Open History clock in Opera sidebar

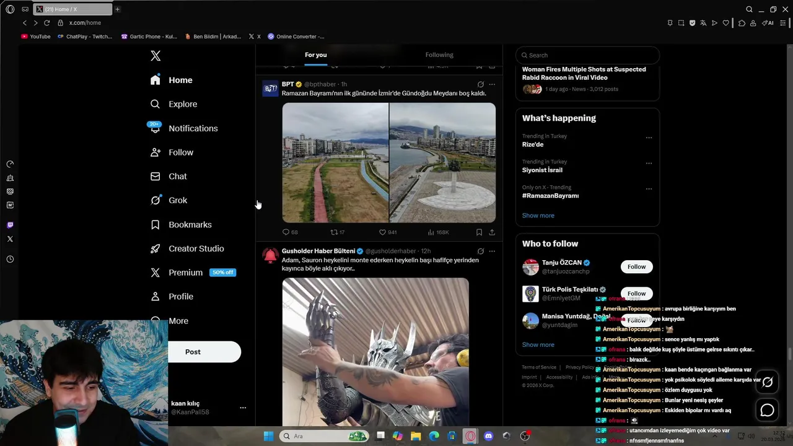[10, 260]
